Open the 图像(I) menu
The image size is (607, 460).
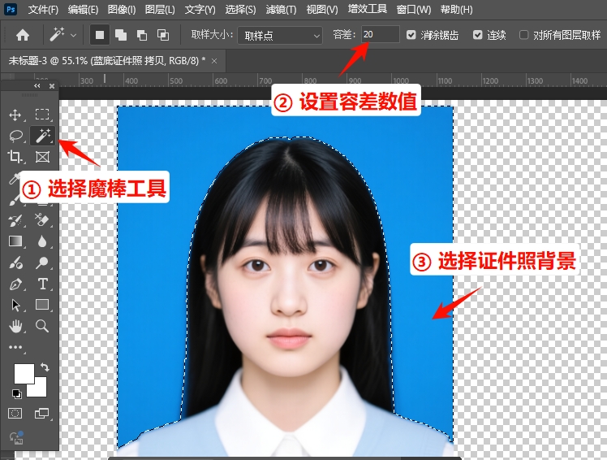pyautogui.click(x=122, y=10)
